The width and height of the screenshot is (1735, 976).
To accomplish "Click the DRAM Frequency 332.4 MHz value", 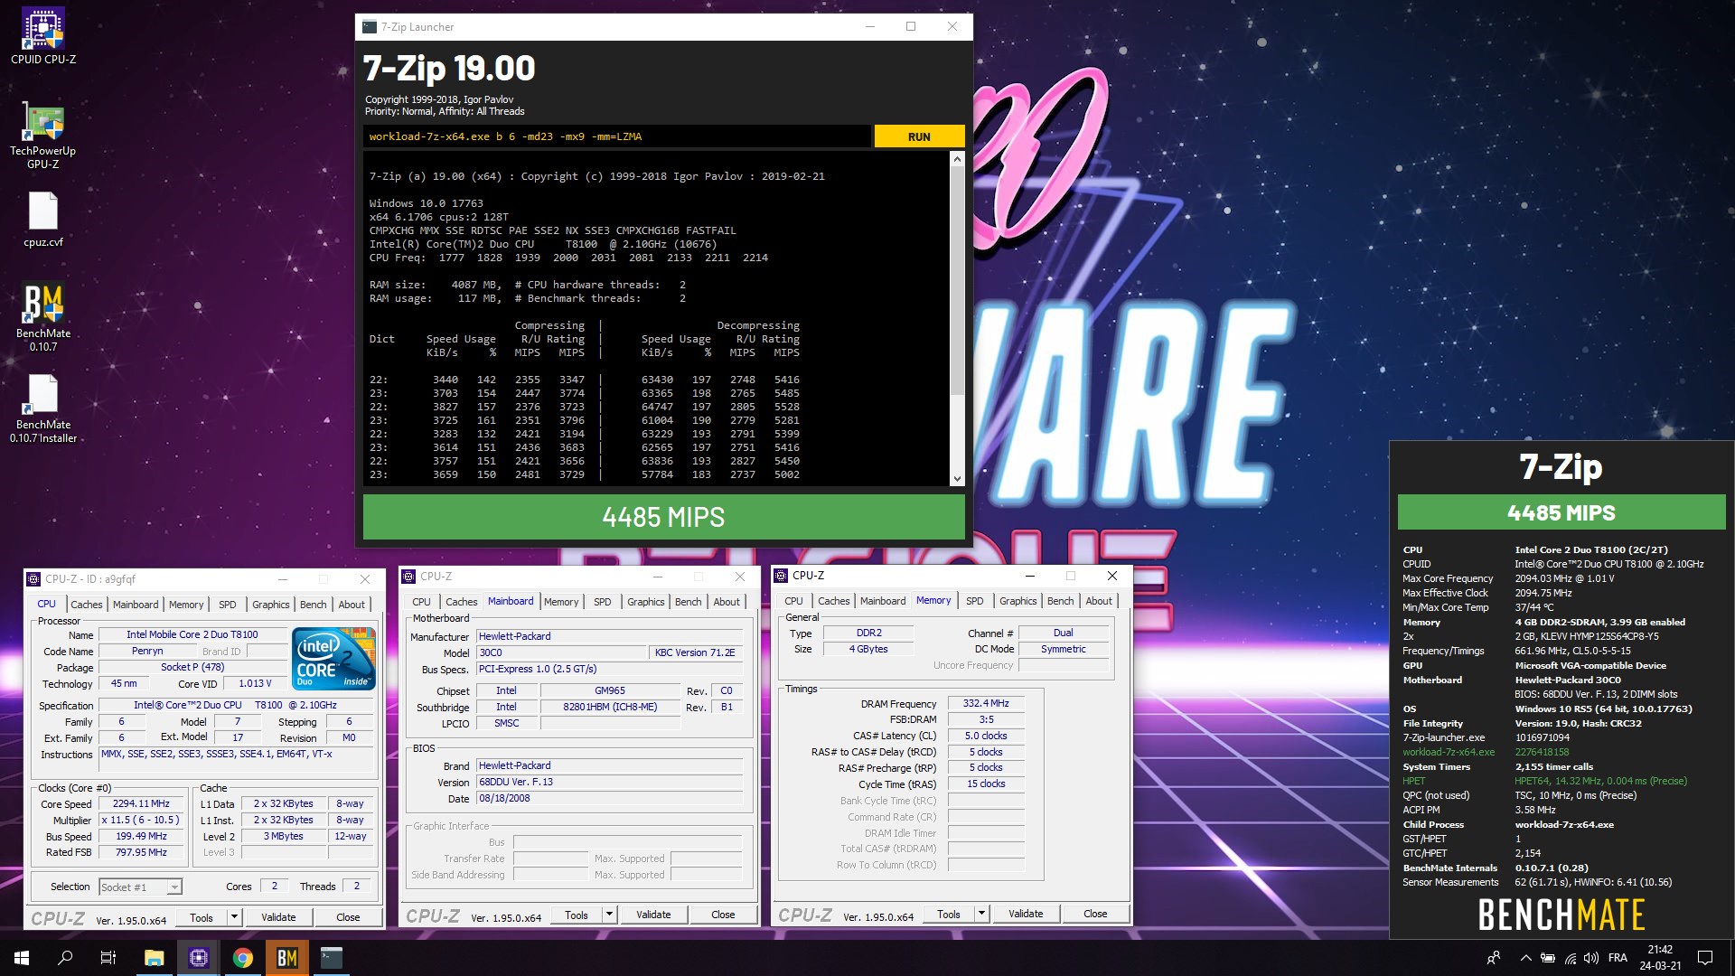I will [986, 703].
